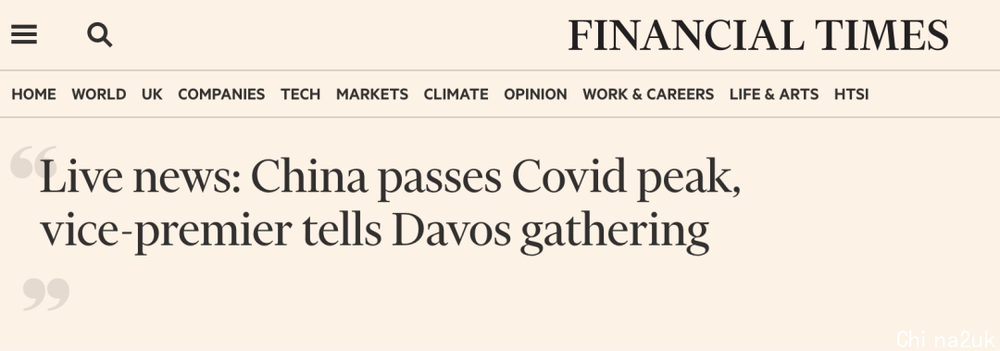Go to the HOME section
The height and width of the screenshot is (351, 1000).
[34, 94]
